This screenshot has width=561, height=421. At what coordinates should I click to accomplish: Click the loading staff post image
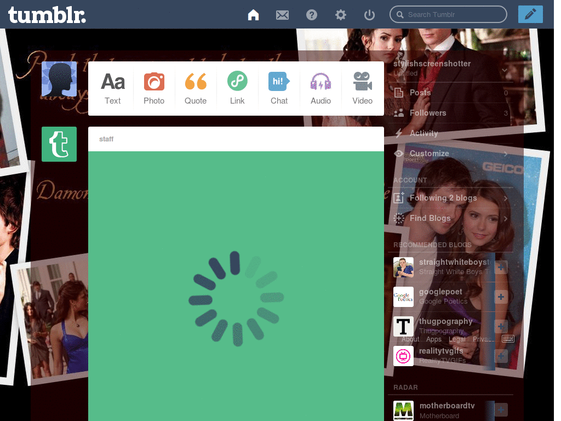click(x=236, y=286)
